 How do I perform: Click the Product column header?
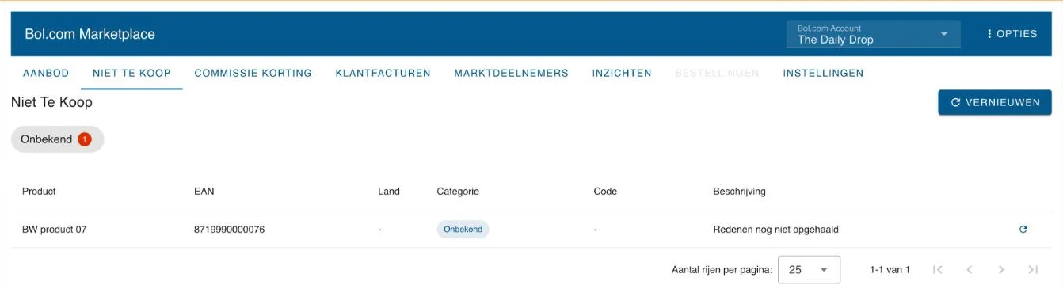(x=39, y=191)
